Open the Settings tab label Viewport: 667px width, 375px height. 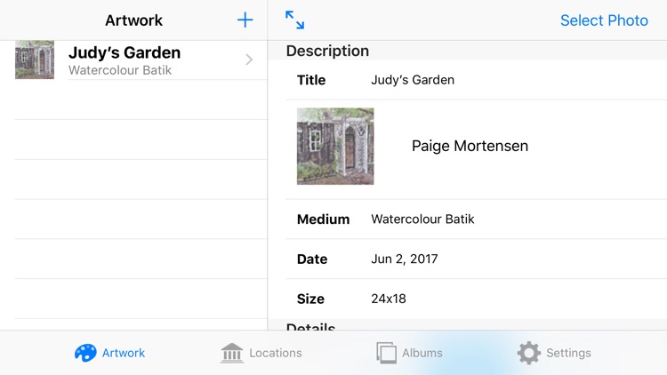(568, 353)
